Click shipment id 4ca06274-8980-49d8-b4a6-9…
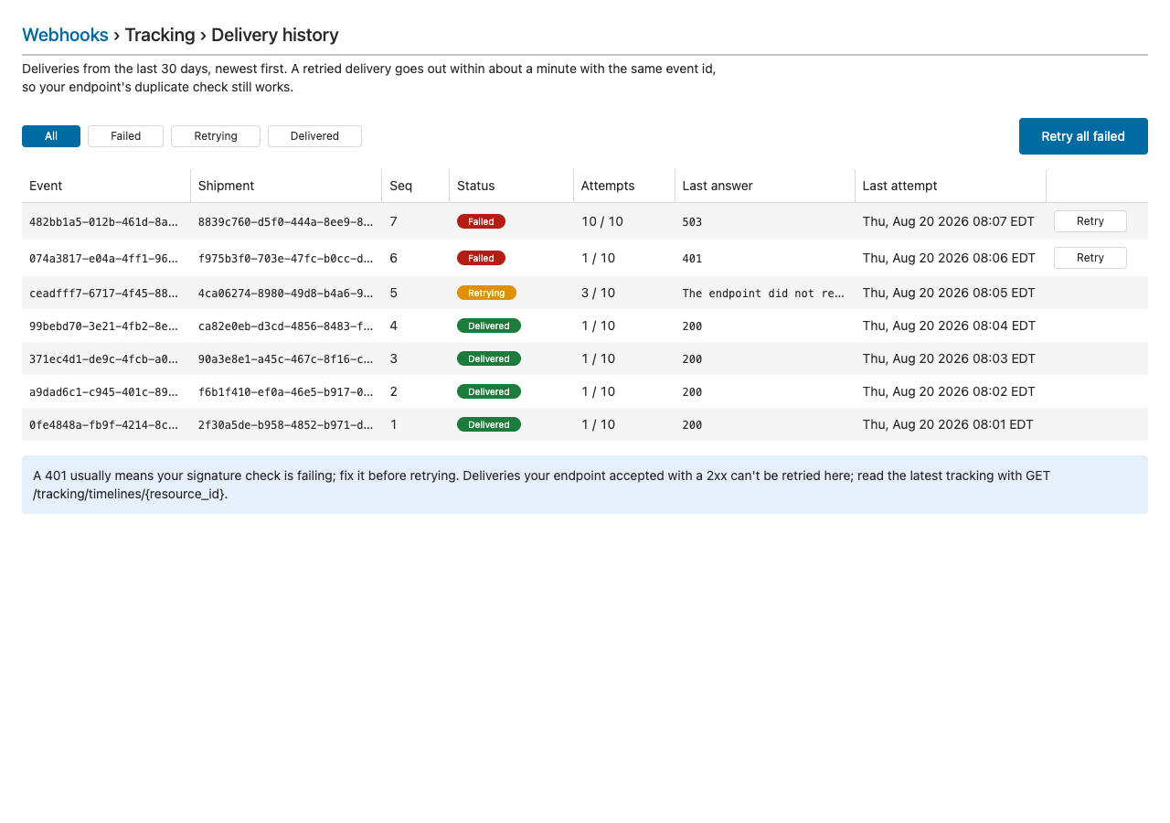 click(286, 293)
